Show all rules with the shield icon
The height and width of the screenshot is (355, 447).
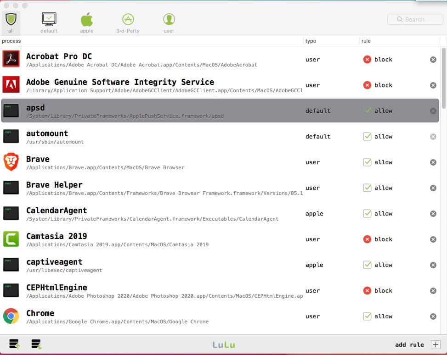11,23
